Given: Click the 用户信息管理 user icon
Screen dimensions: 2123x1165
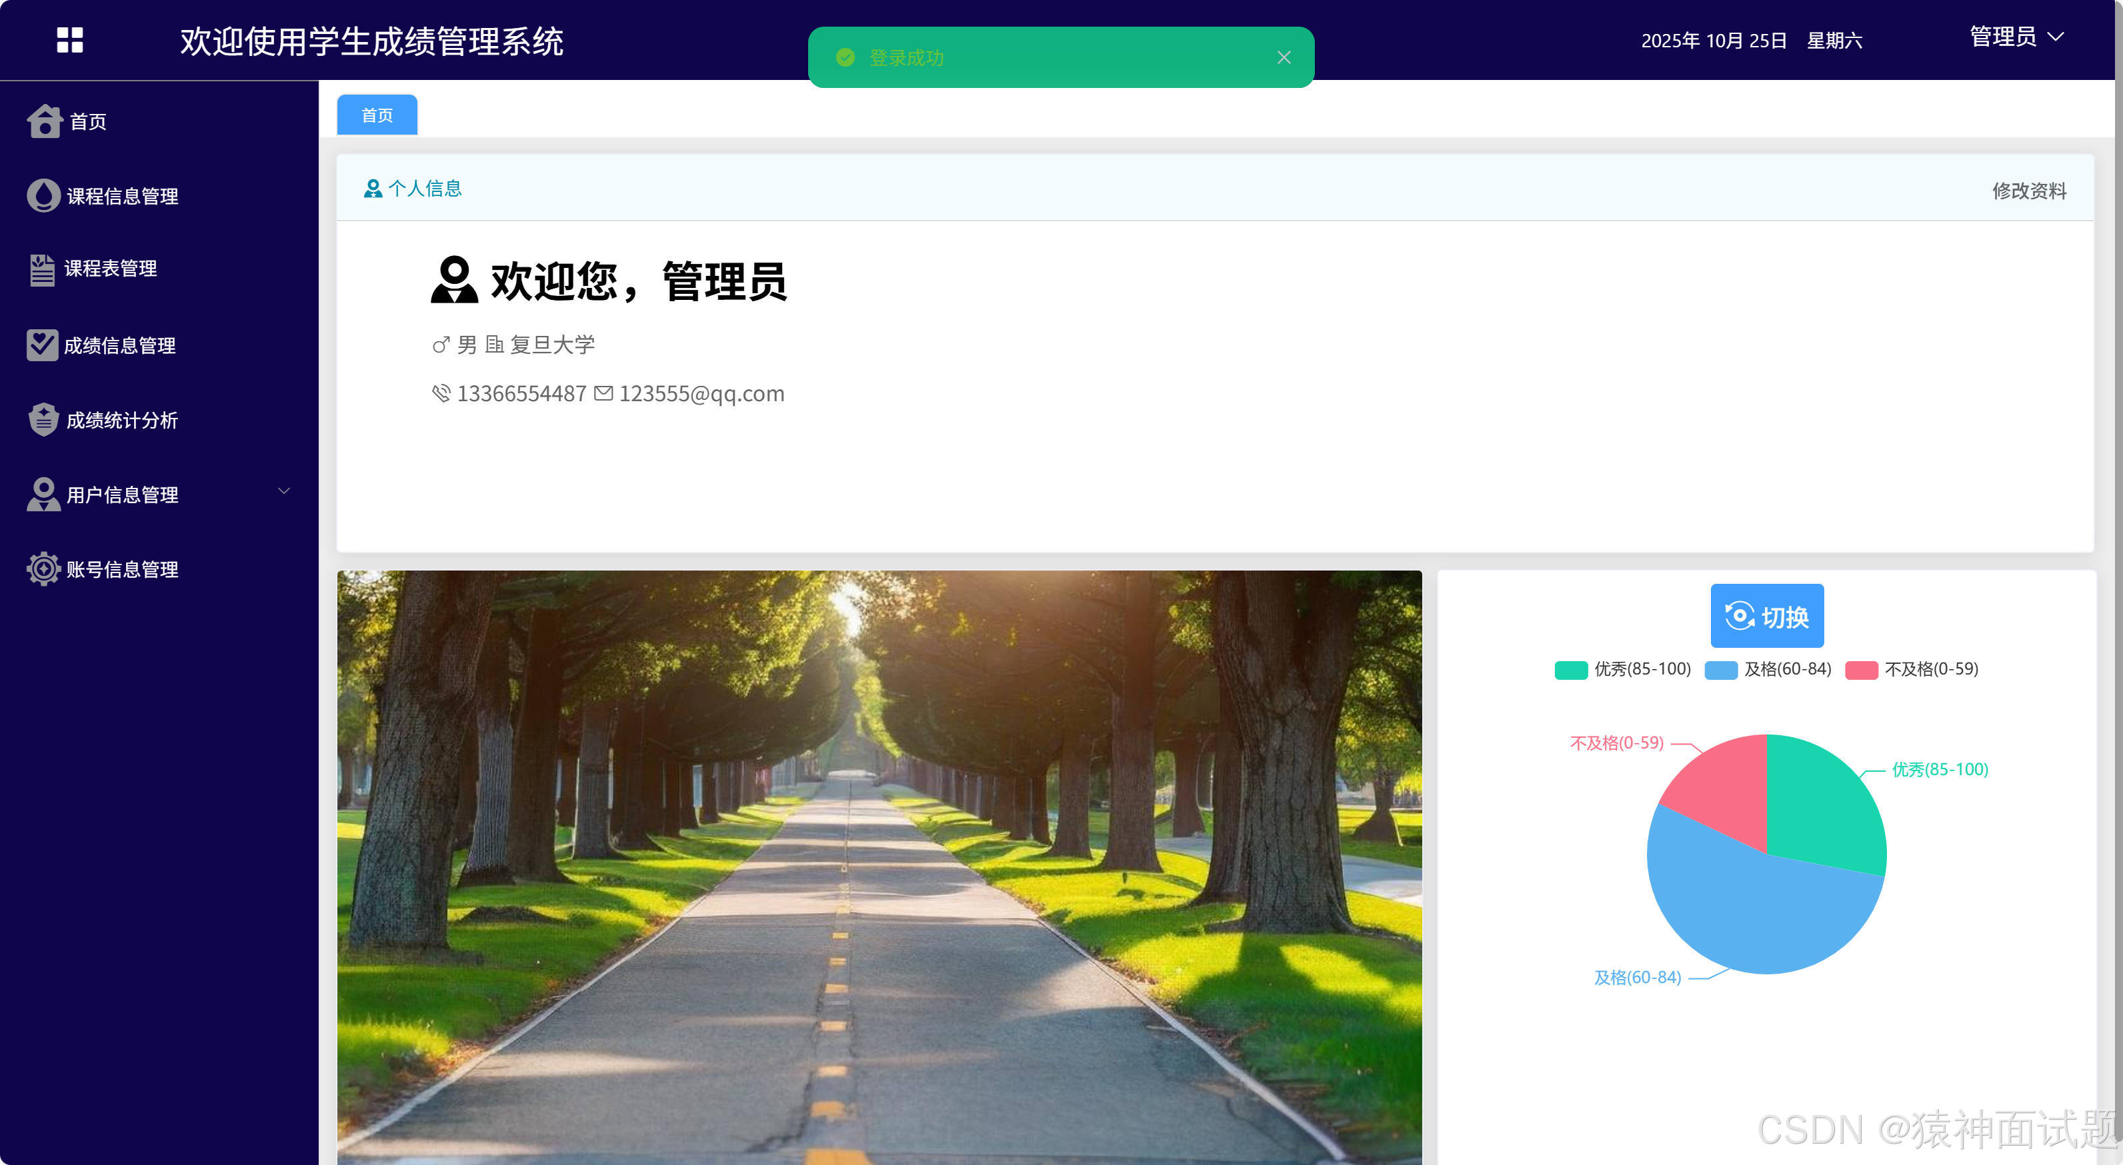Looking at the screenshot, I should 45,495.
